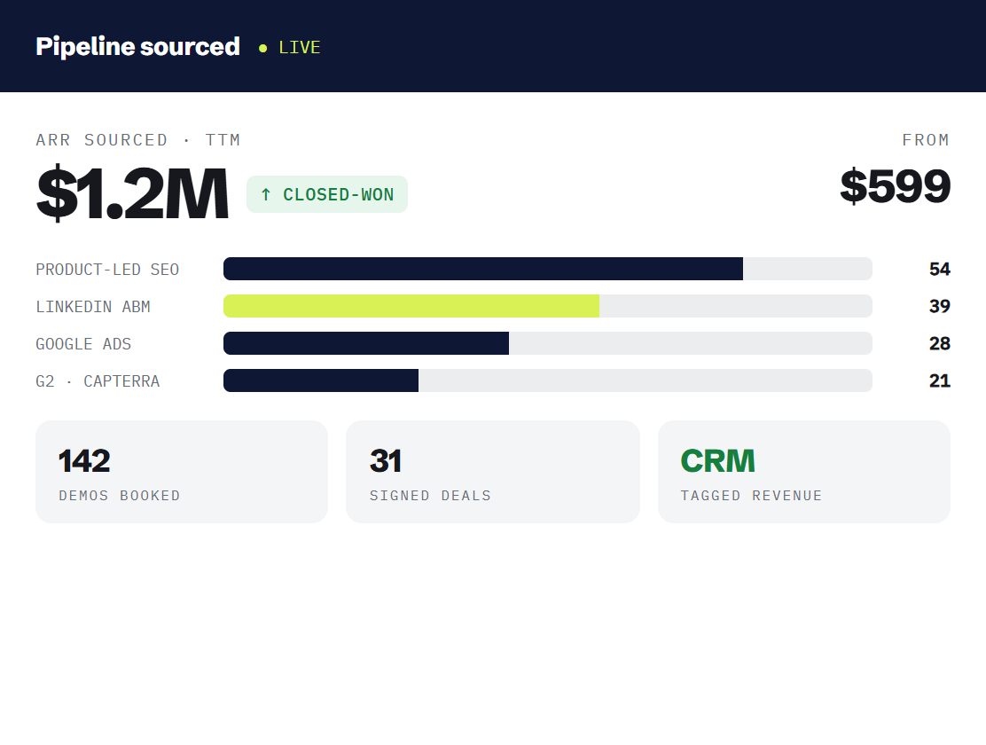Viewport: 986px width, 745px height.
Task: Select the $599 price value
Action: [895, 186]
